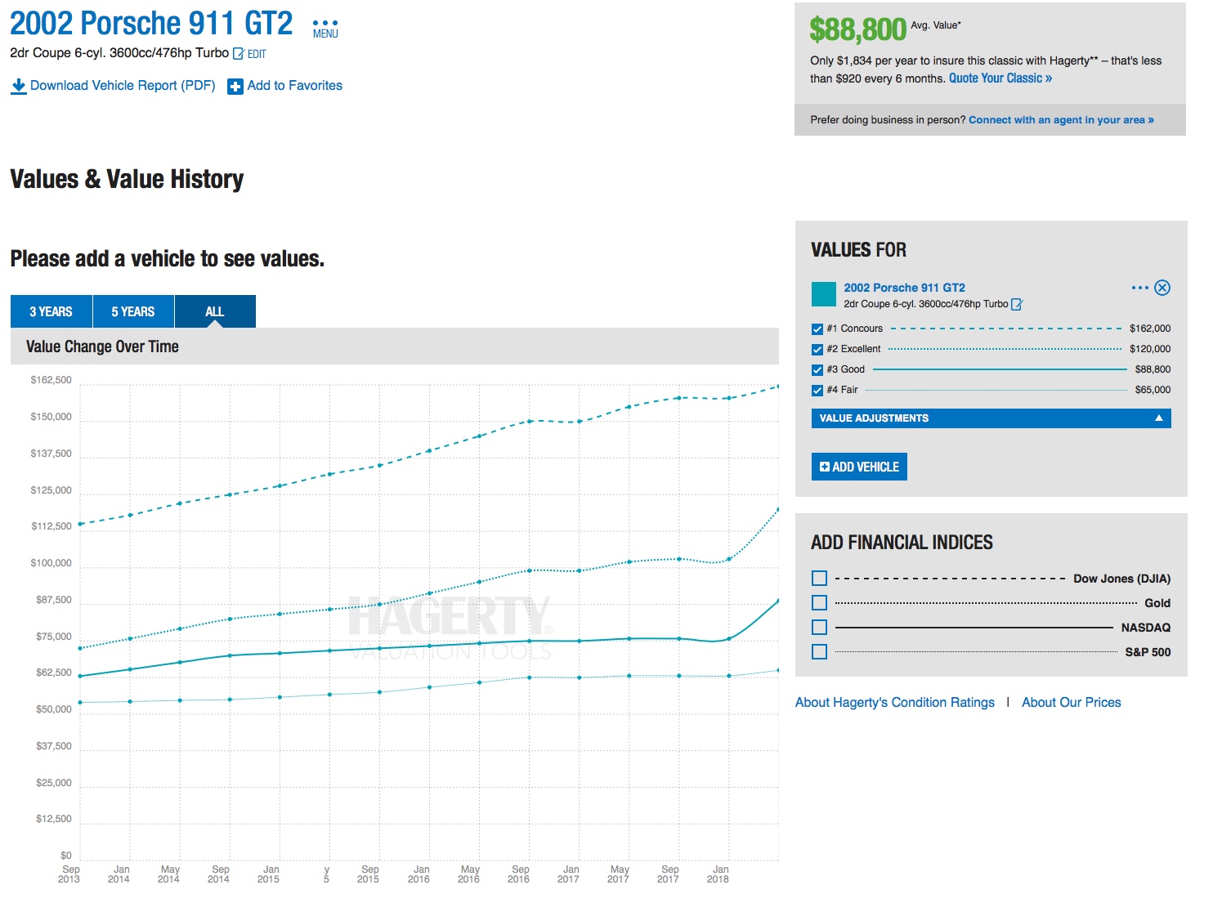This screenshot has width=1222, height=903.
Task: Click the Jan 2018 axis label
Action: [718, 874]
